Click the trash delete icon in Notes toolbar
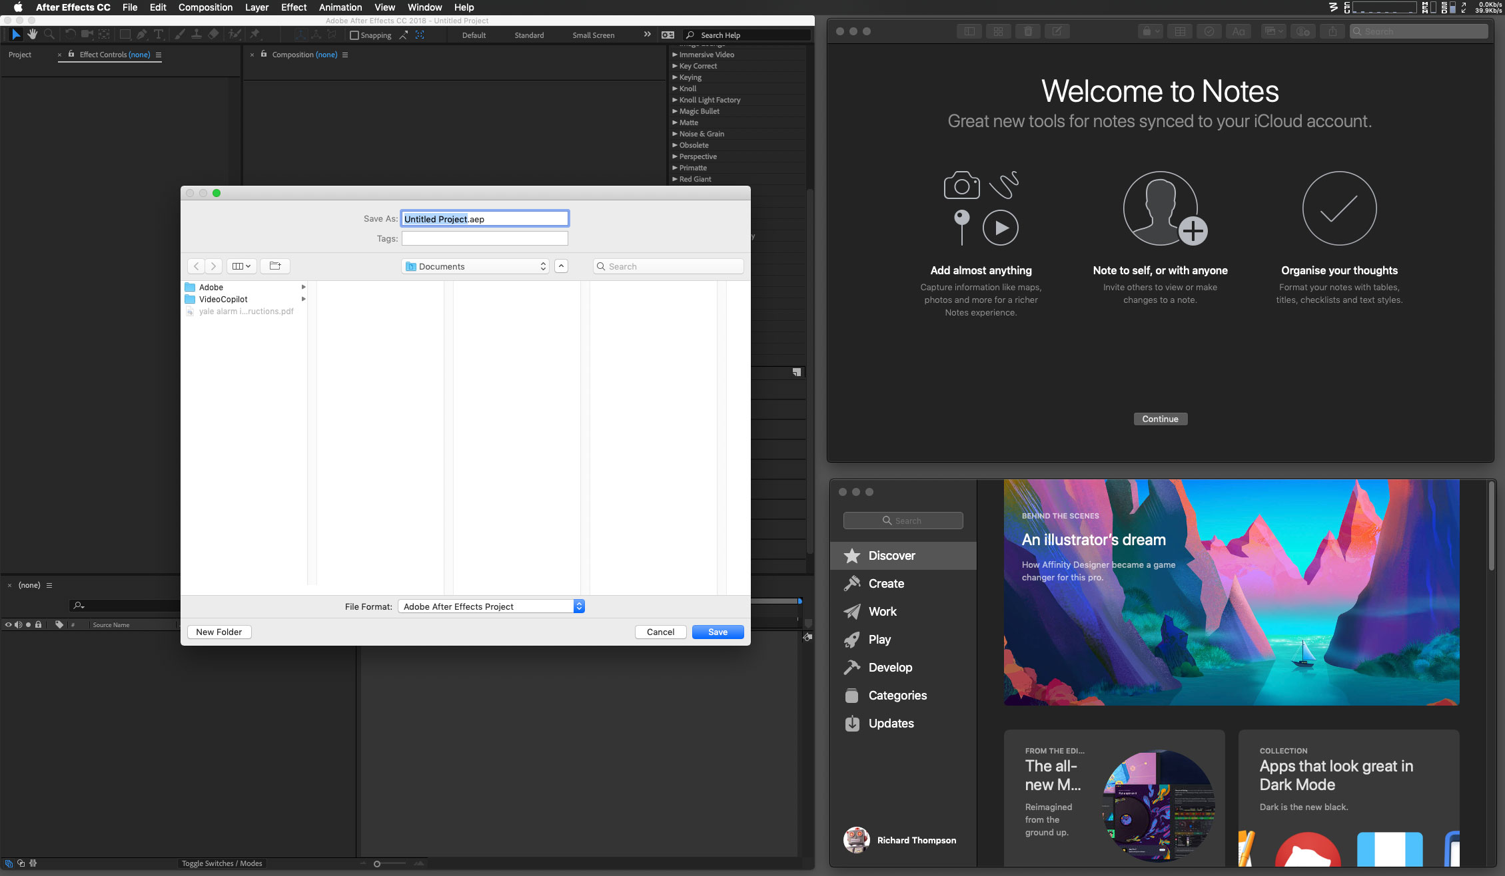The height and width of the screenshot is (876, 1505). pos(1027,31)
